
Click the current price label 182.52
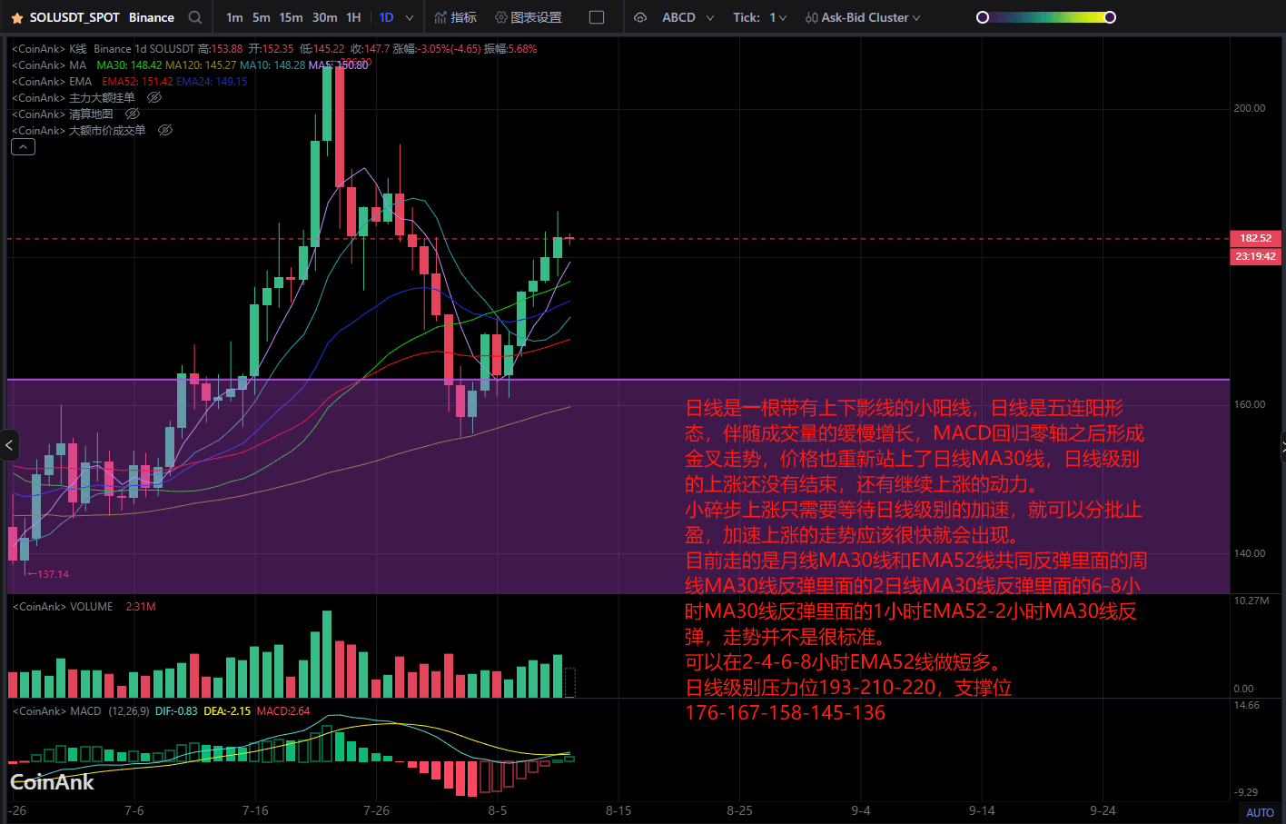tap(1255, 238)
